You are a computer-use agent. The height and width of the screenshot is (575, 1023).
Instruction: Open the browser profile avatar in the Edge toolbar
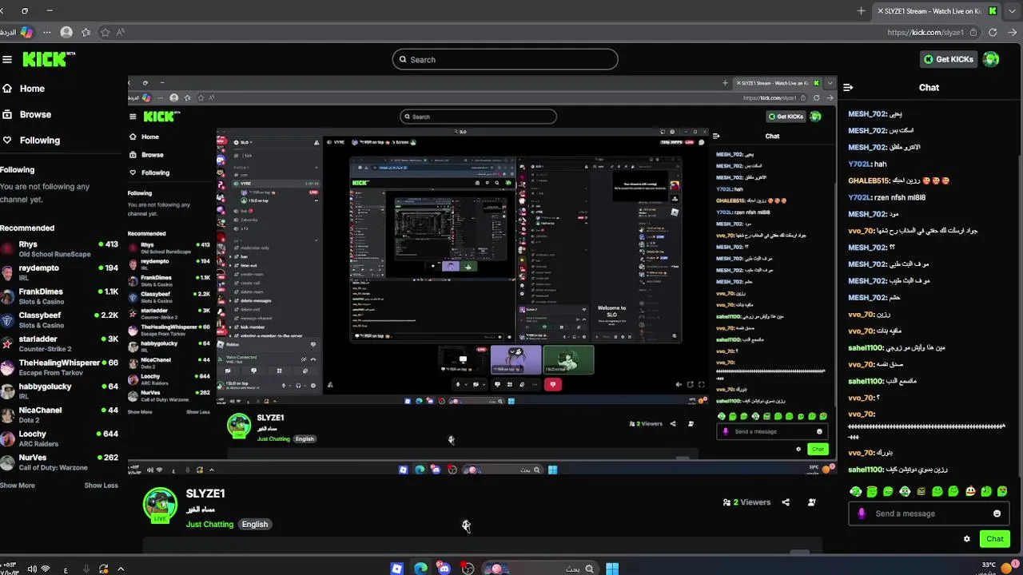tap(66, 32)
